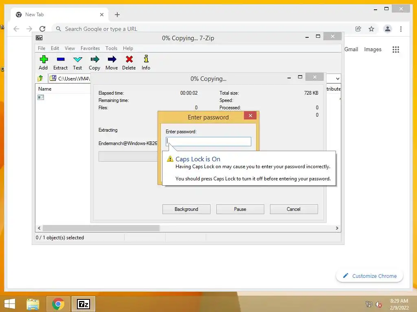This screenshot has height=312, width=417.
Task: Click Customize Chrome button
Action: (370, 276)
